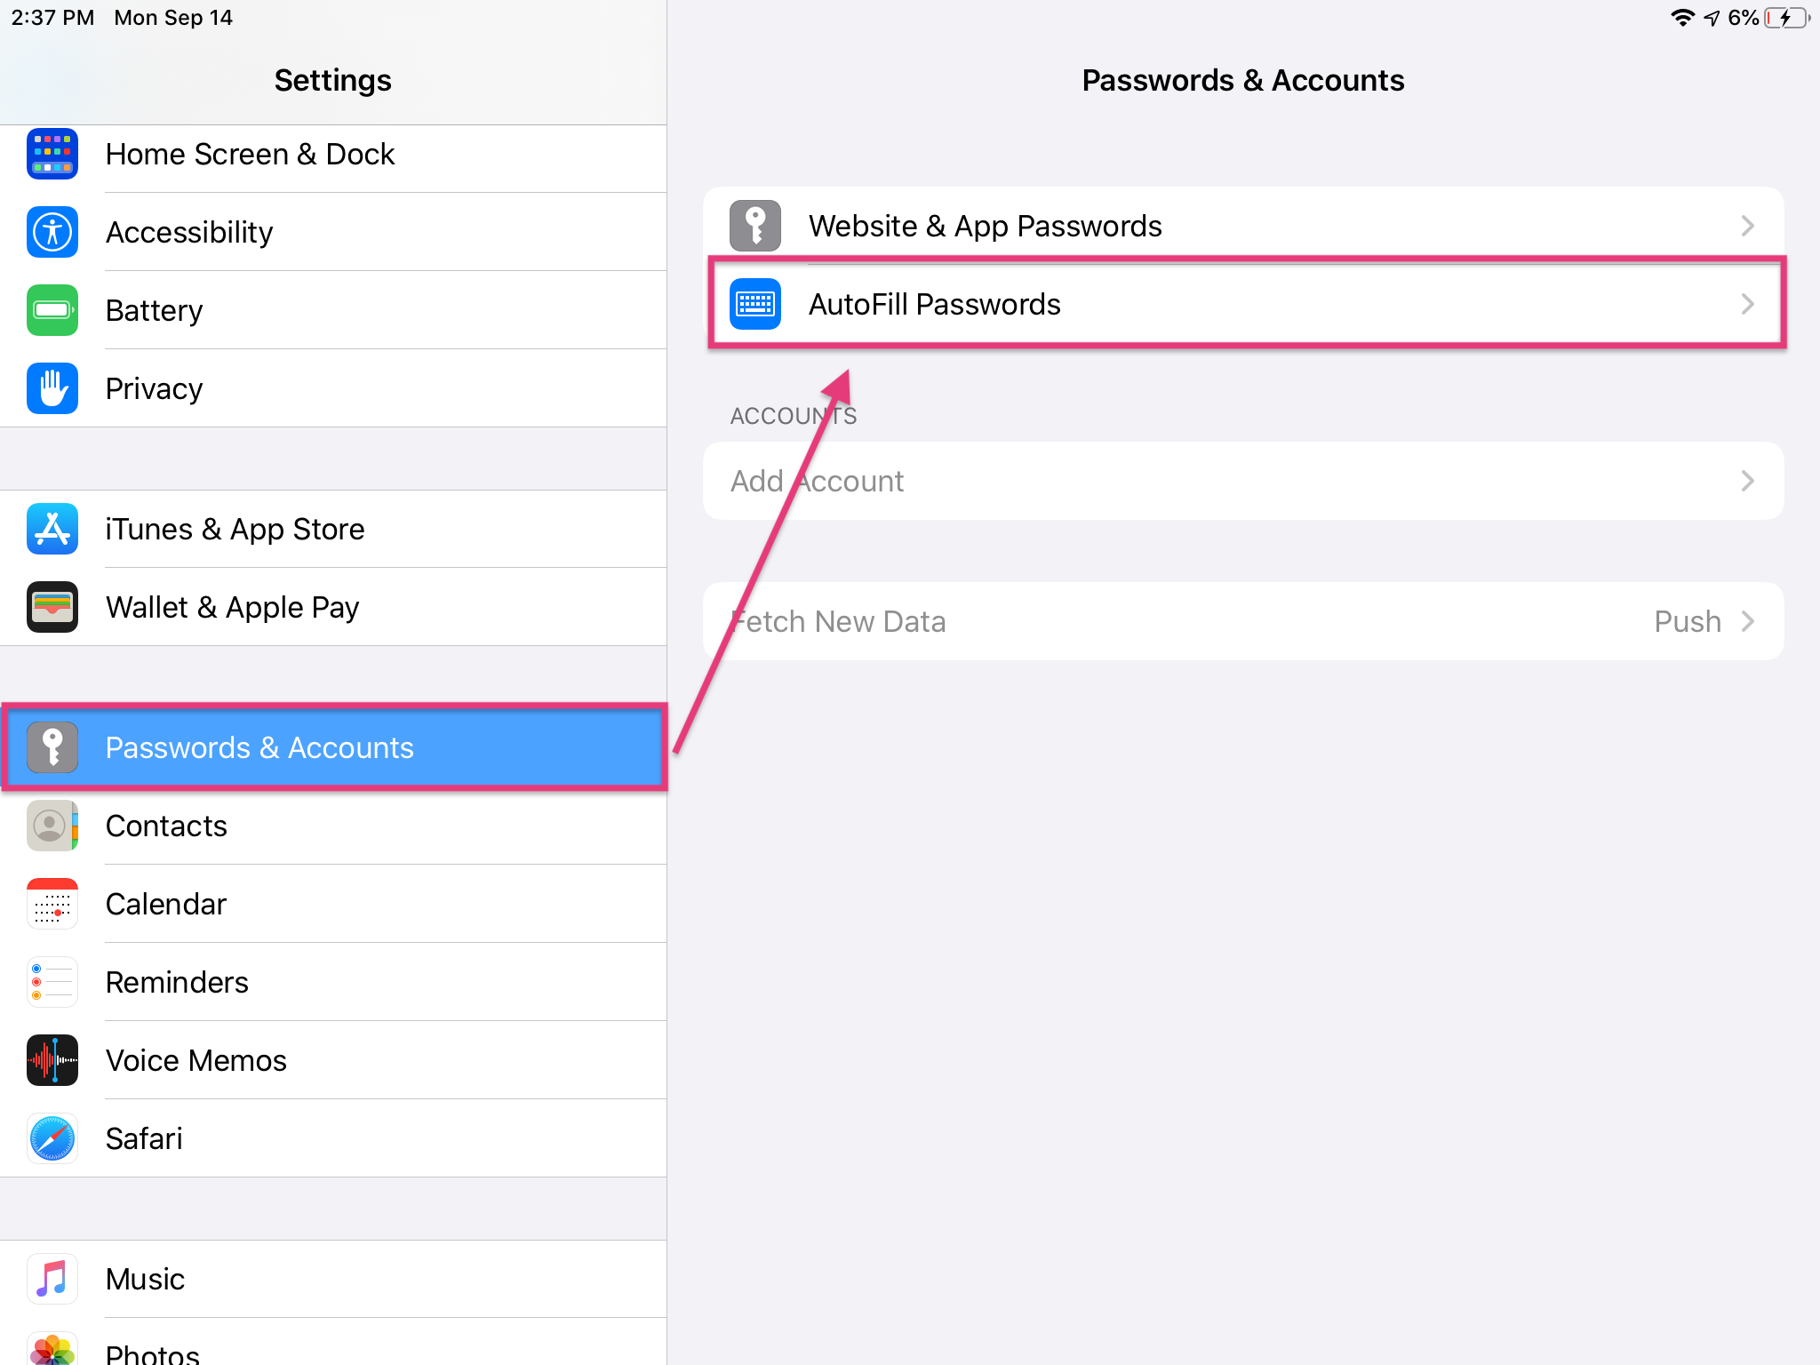
Task: Open Reminders settings row
Action: [333, 982]
